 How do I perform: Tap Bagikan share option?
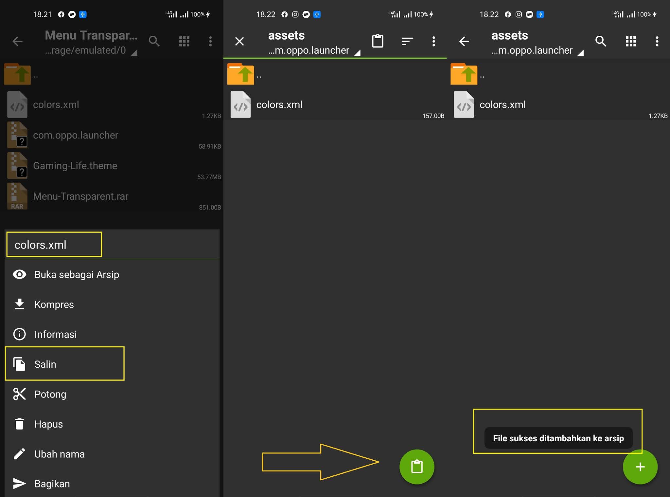[52, 484]
